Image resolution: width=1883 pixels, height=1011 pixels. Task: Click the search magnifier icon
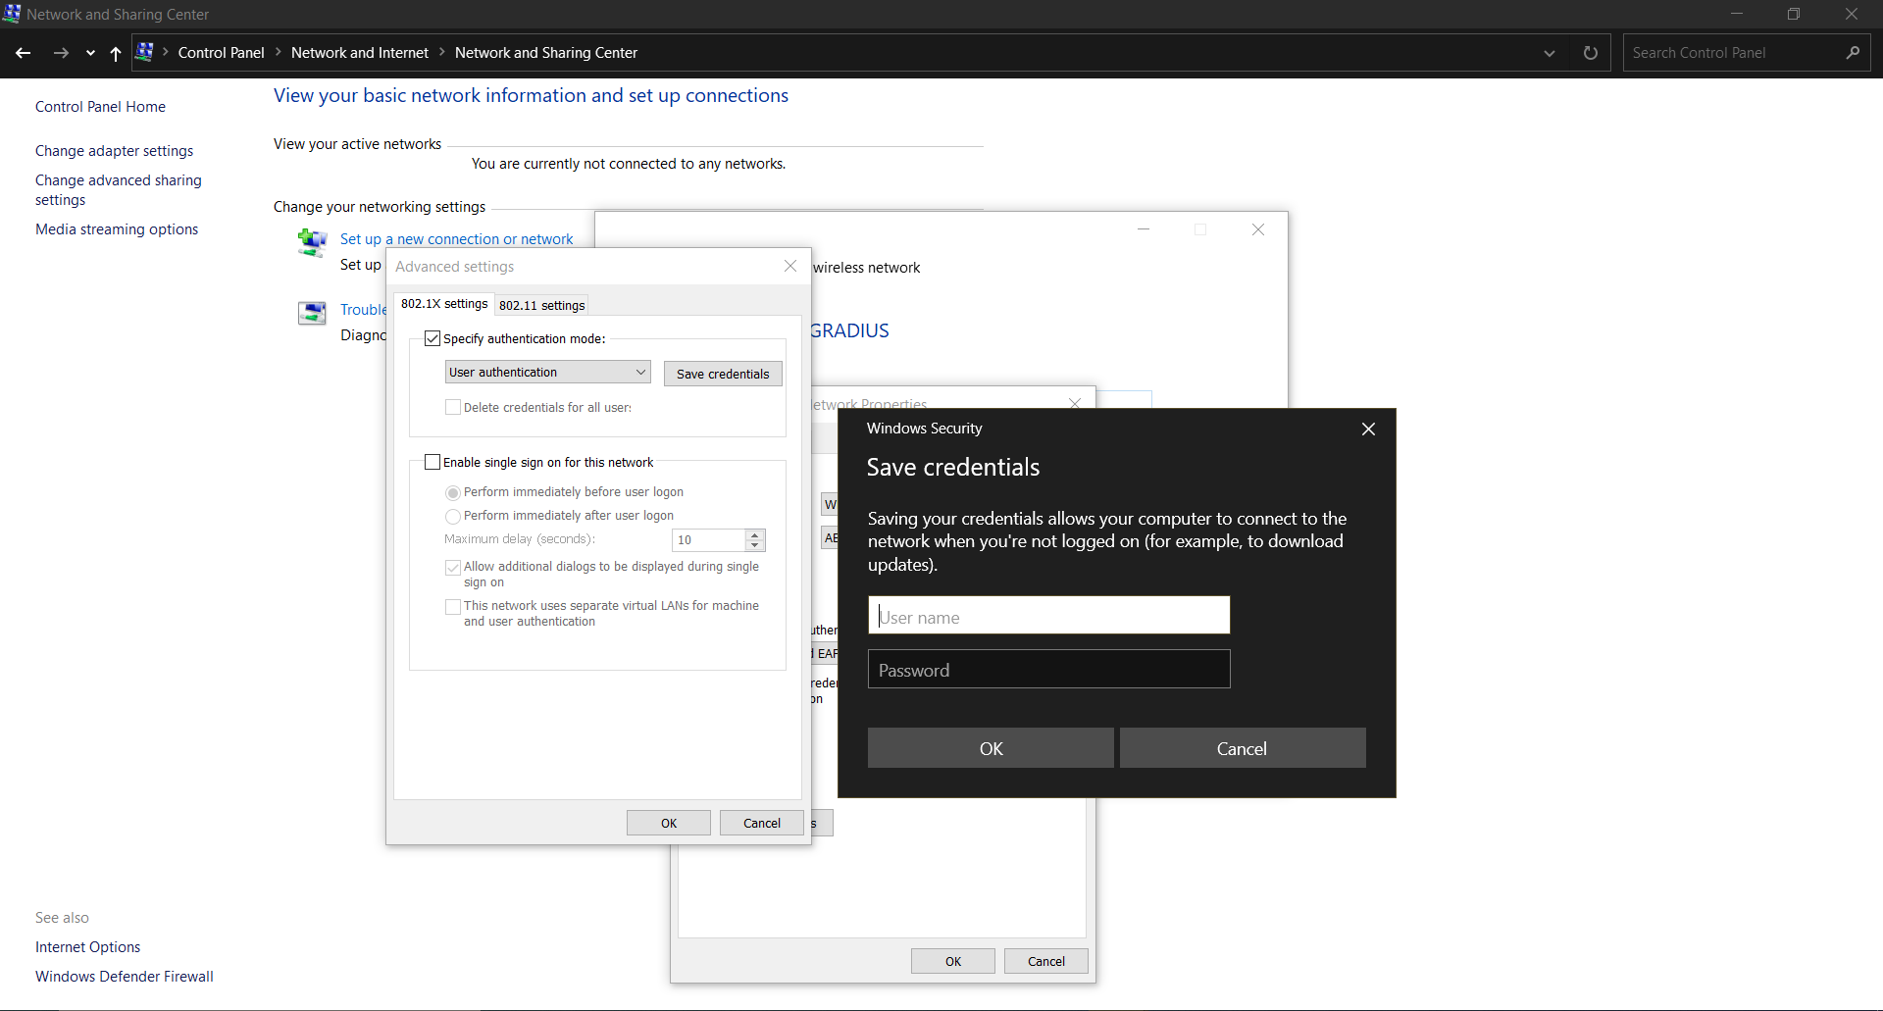tap(1853, 53)
